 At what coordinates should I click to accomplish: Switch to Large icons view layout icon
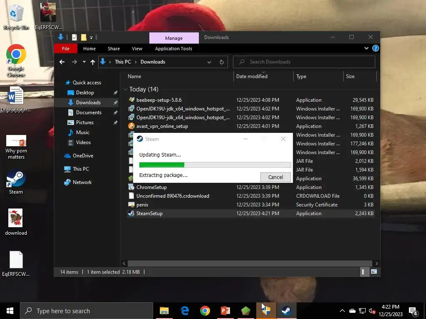pyautogui.click(x=374, y=272)
